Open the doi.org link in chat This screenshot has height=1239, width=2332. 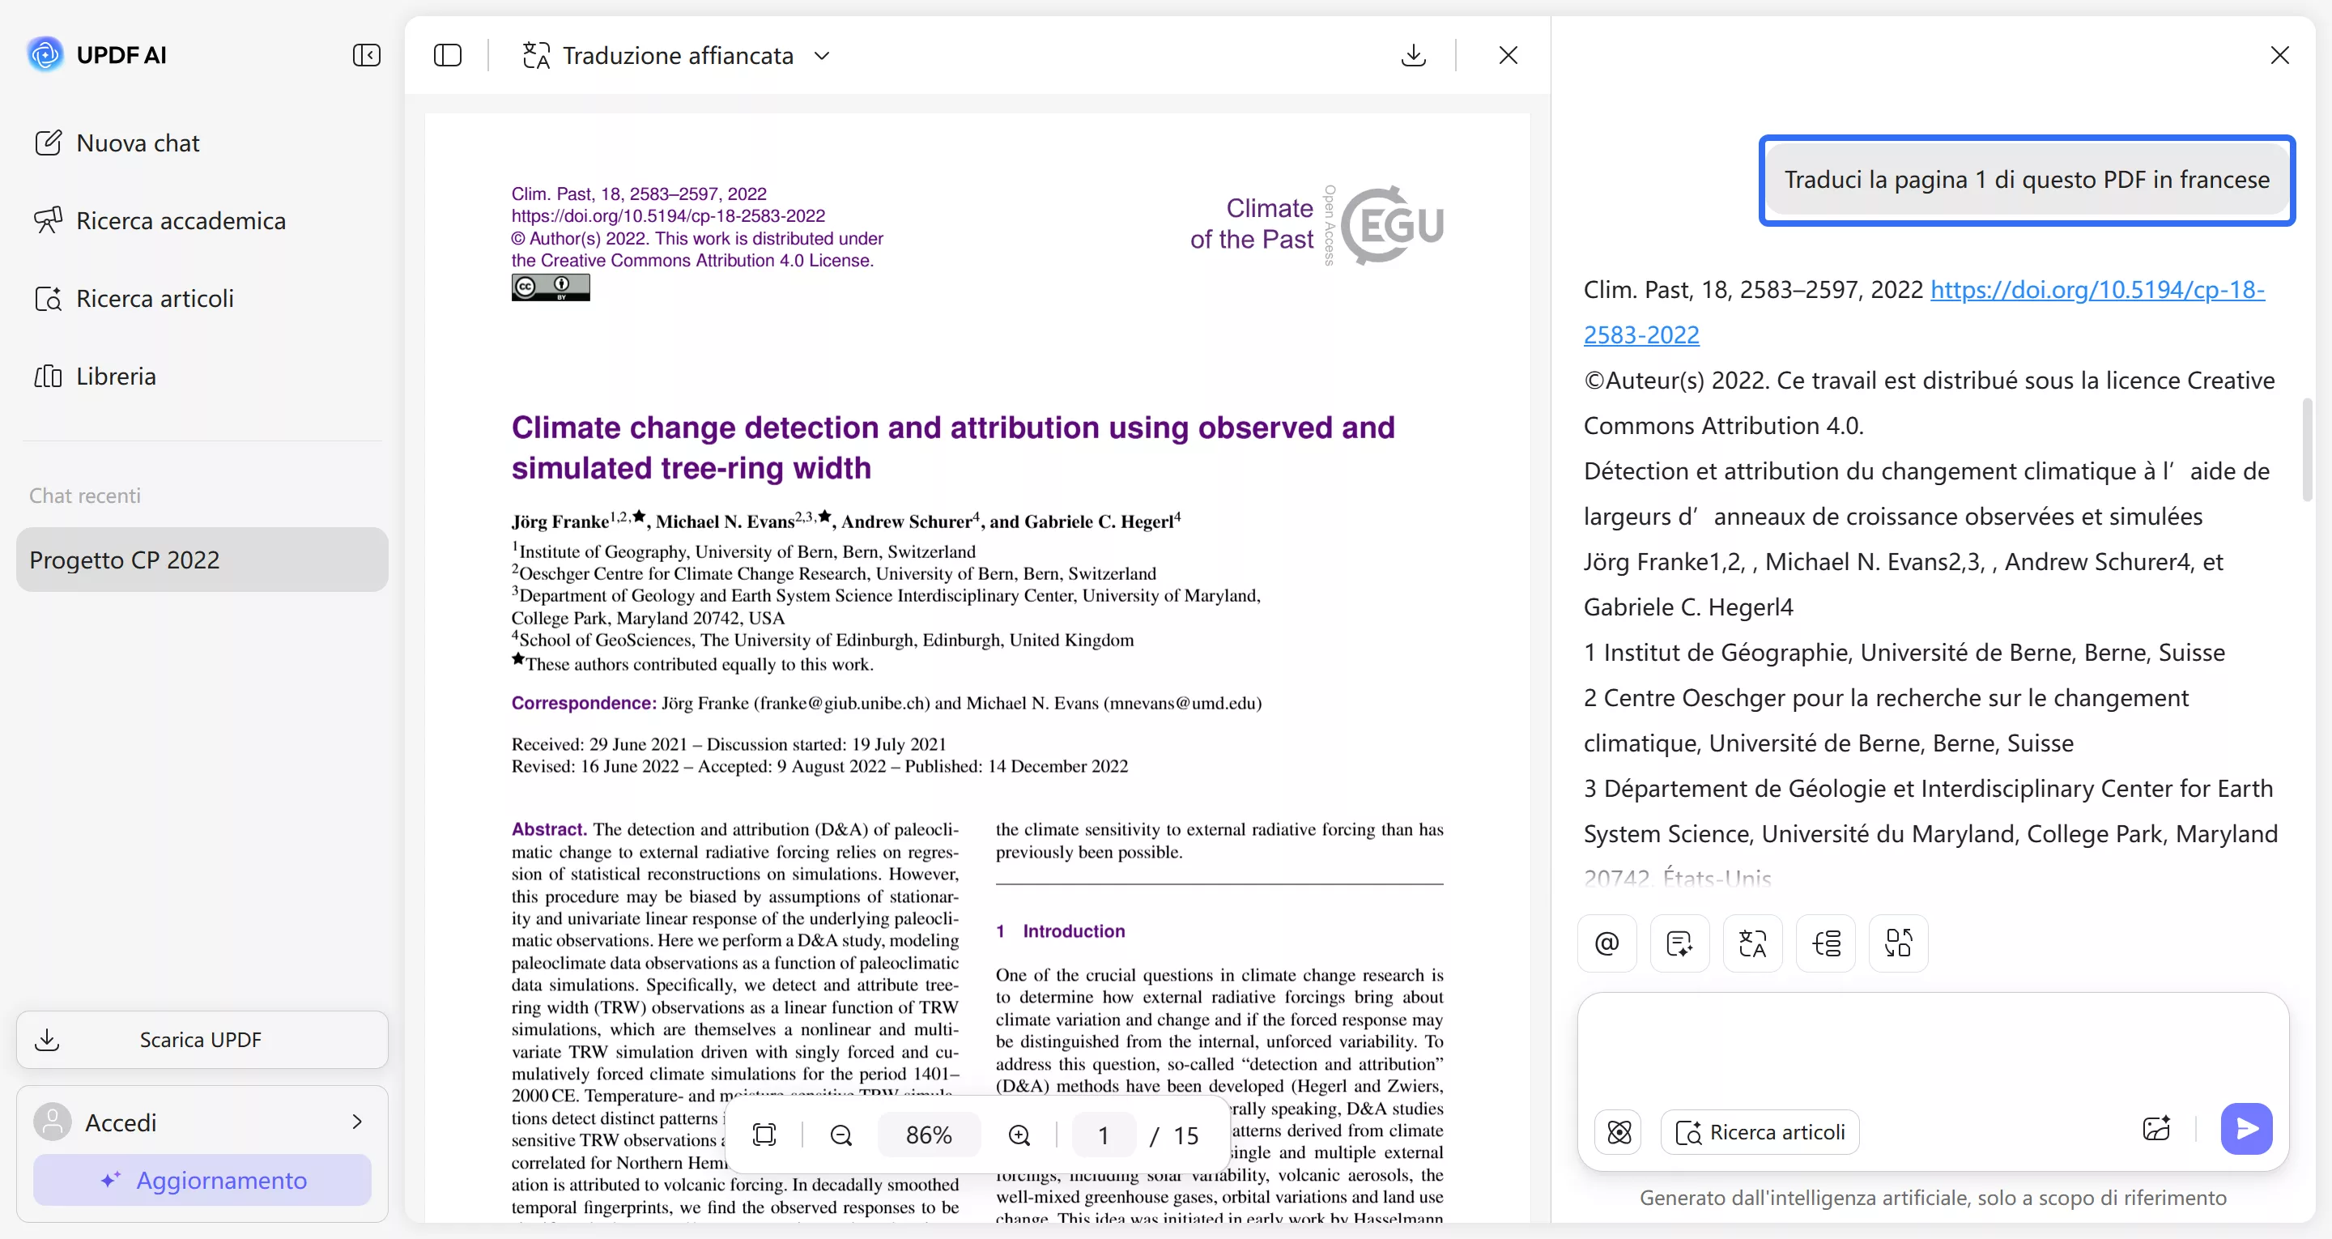(x=2096, y=290)
